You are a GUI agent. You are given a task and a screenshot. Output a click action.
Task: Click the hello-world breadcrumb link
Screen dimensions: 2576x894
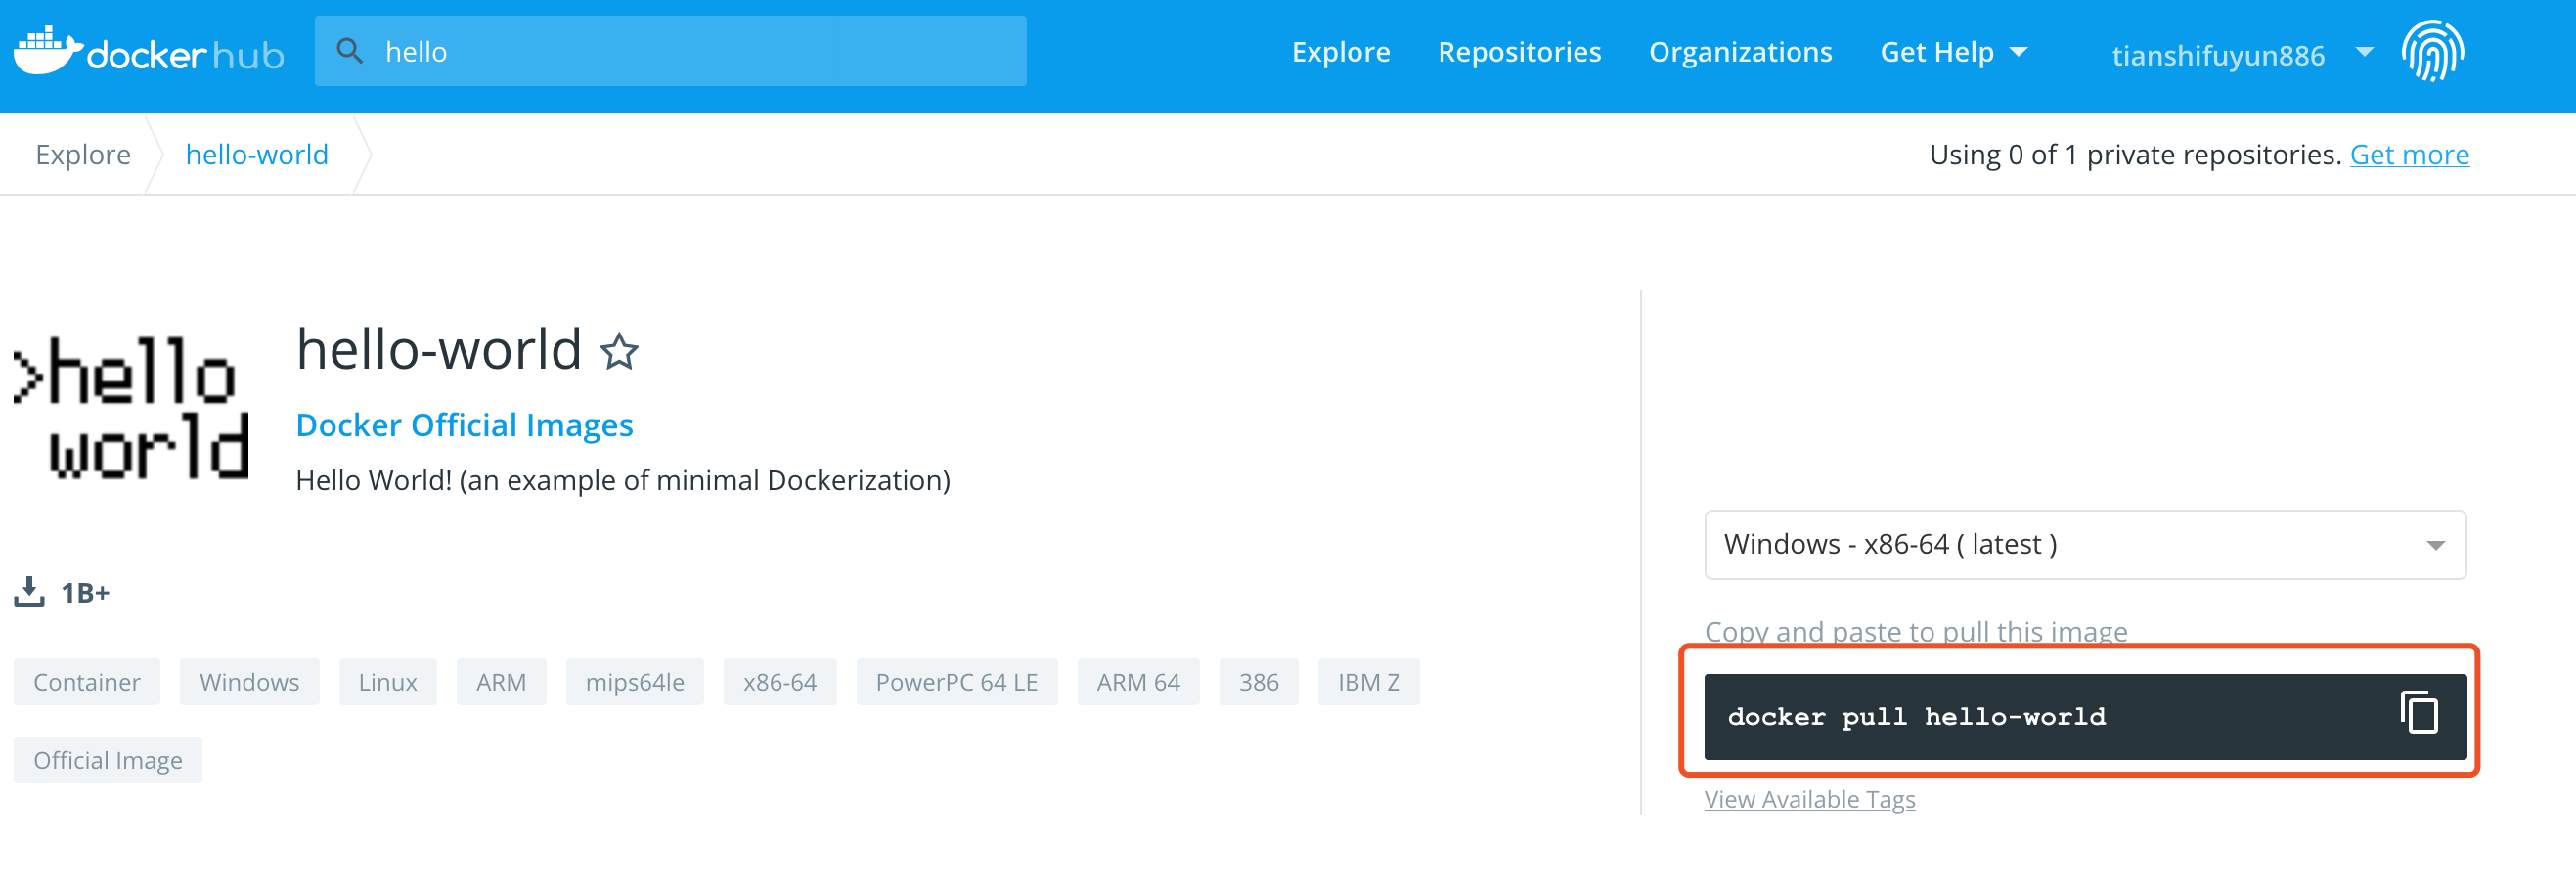click(257, 155)
